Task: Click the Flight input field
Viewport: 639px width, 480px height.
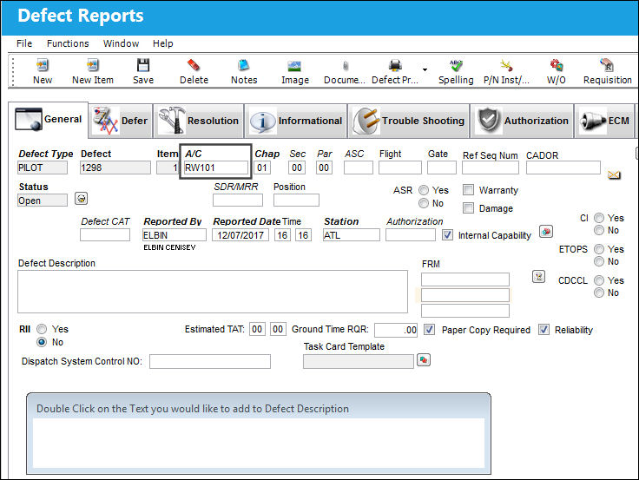Action: [x=399, y=168]
